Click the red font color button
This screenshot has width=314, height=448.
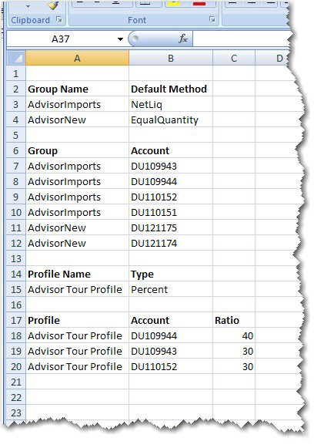click(199, 4)
